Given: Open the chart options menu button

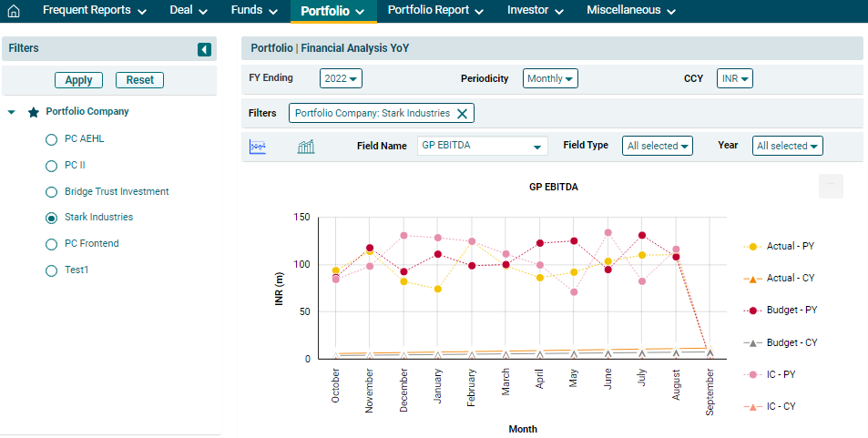Looking at the screenshot, I should coord(831,187).
